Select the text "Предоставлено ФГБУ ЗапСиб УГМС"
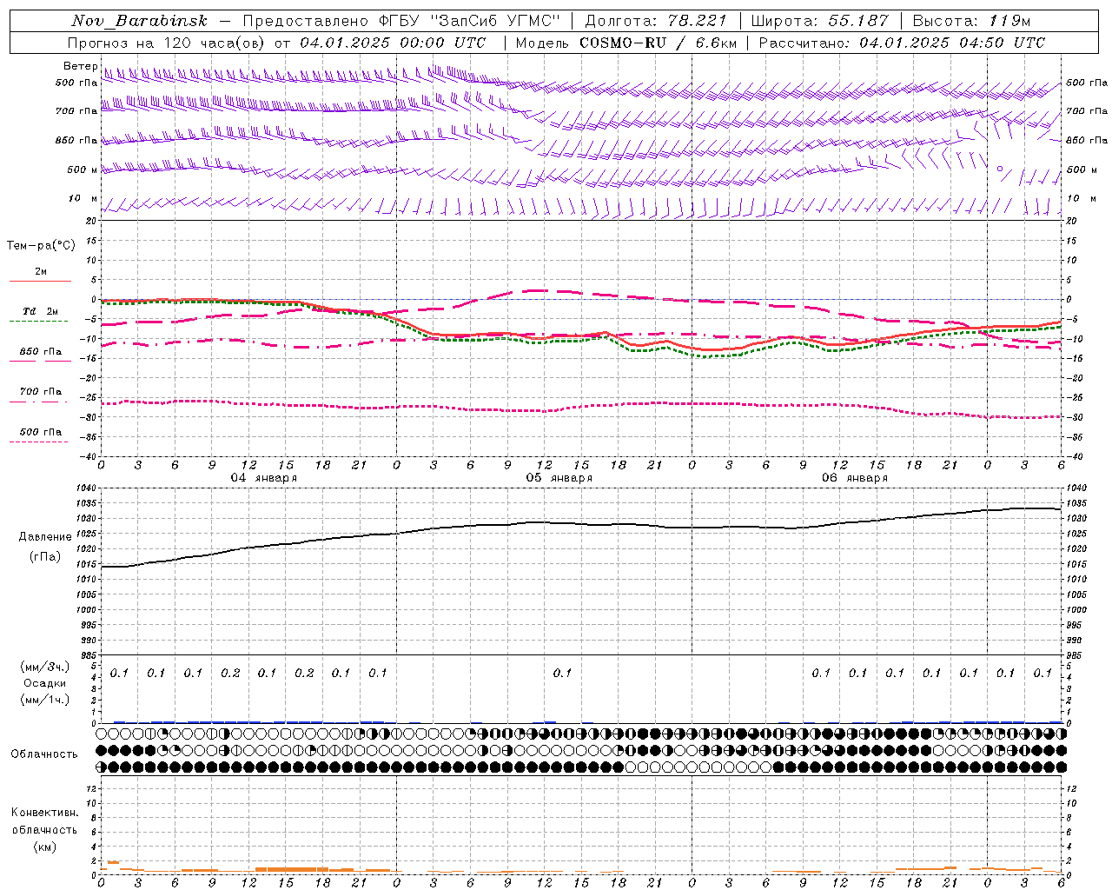The image size is (1112, 890). [402, 21]
